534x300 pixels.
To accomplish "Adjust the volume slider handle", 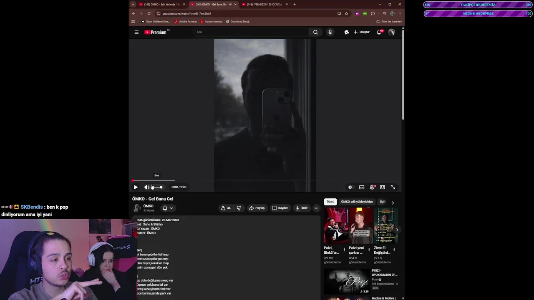I will pyautogui.click(x=161, y=187).
